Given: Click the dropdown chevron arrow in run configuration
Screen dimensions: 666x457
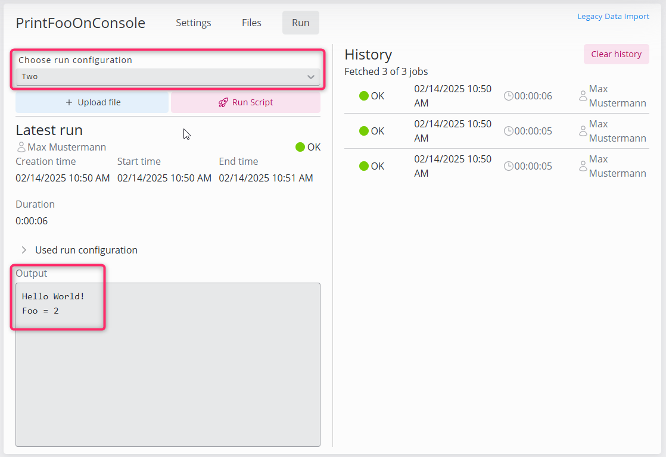Looking at the screenshot, I should click(x=310, y=77).
